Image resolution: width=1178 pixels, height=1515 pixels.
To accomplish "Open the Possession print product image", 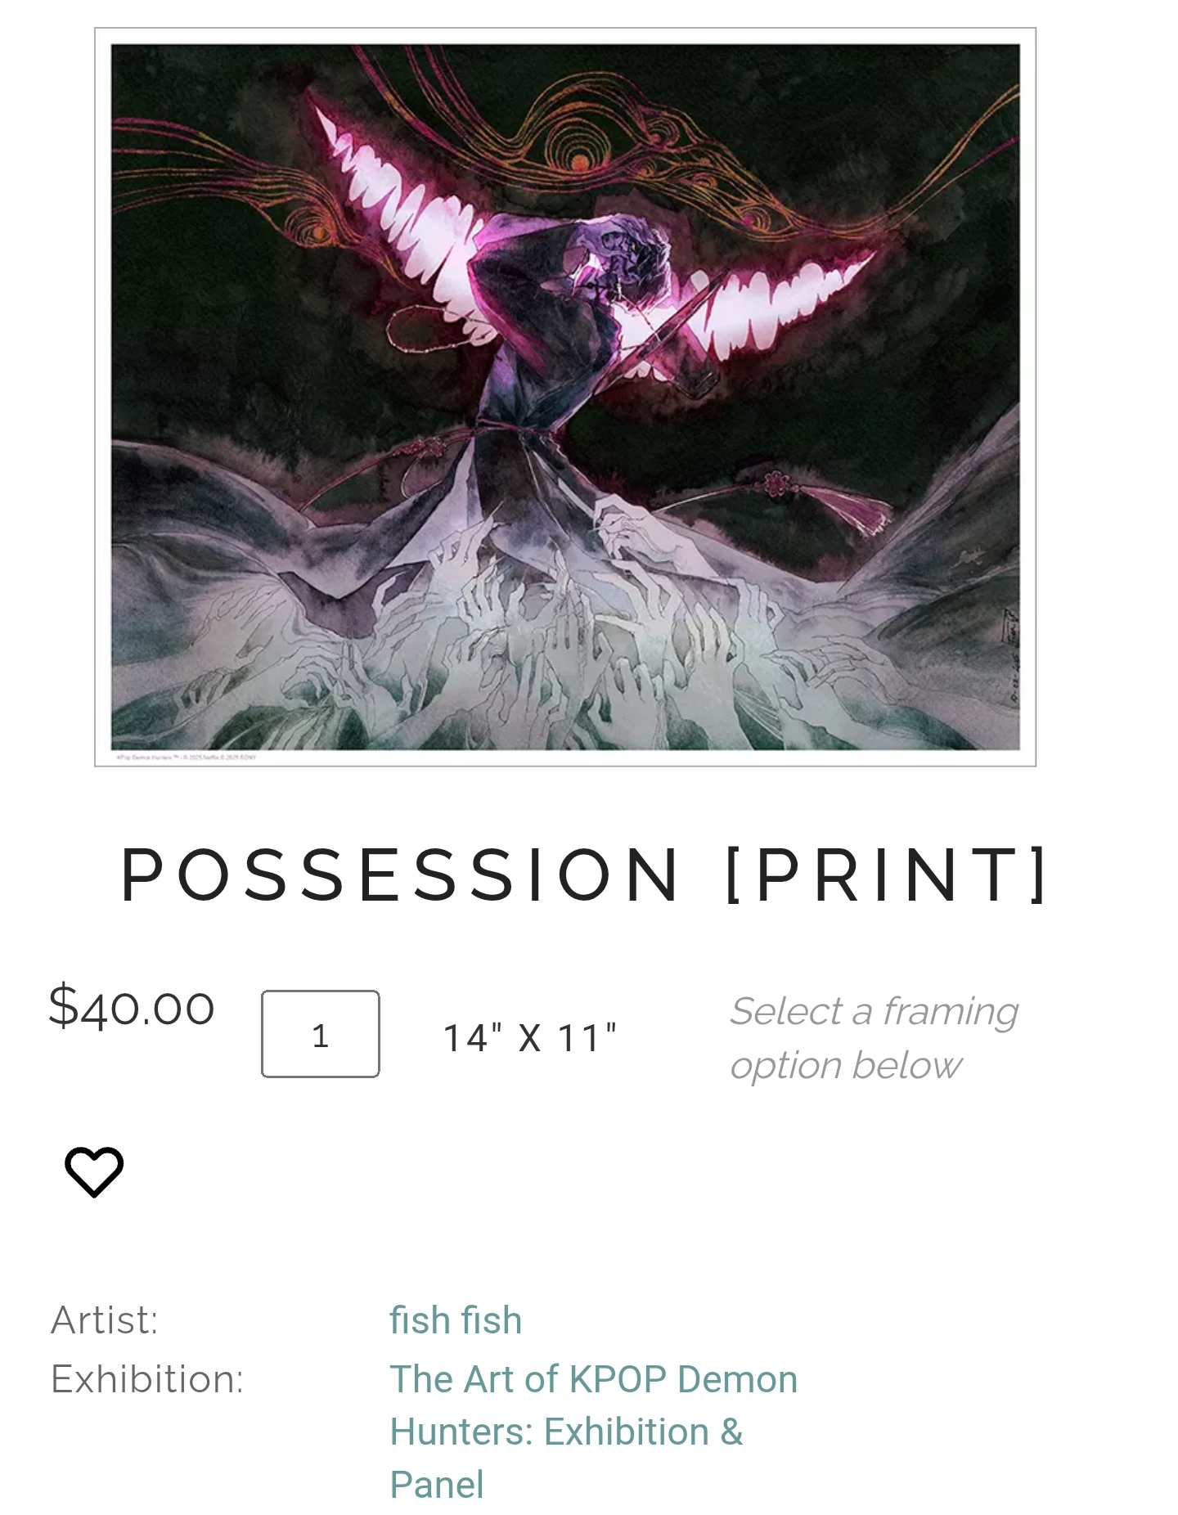I will [565, 397].
